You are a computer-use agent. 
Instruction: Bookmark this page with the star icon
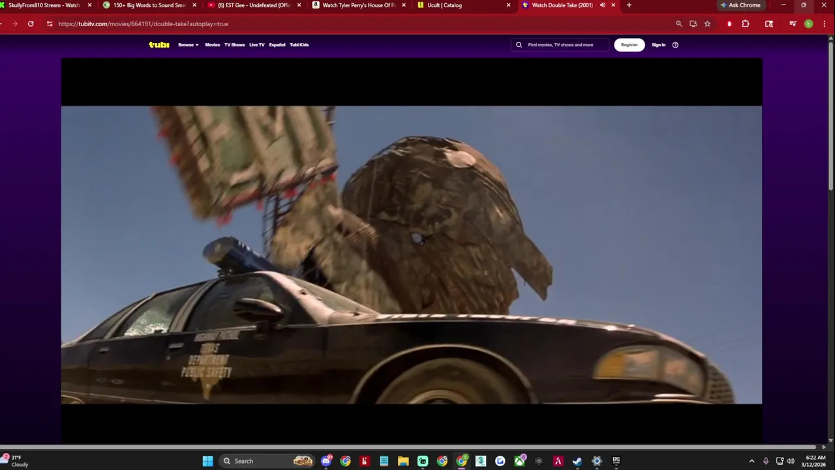707,23
